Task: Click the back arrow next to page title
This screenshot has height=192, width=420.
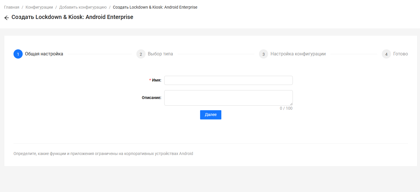Action: [x=7, y=18]
